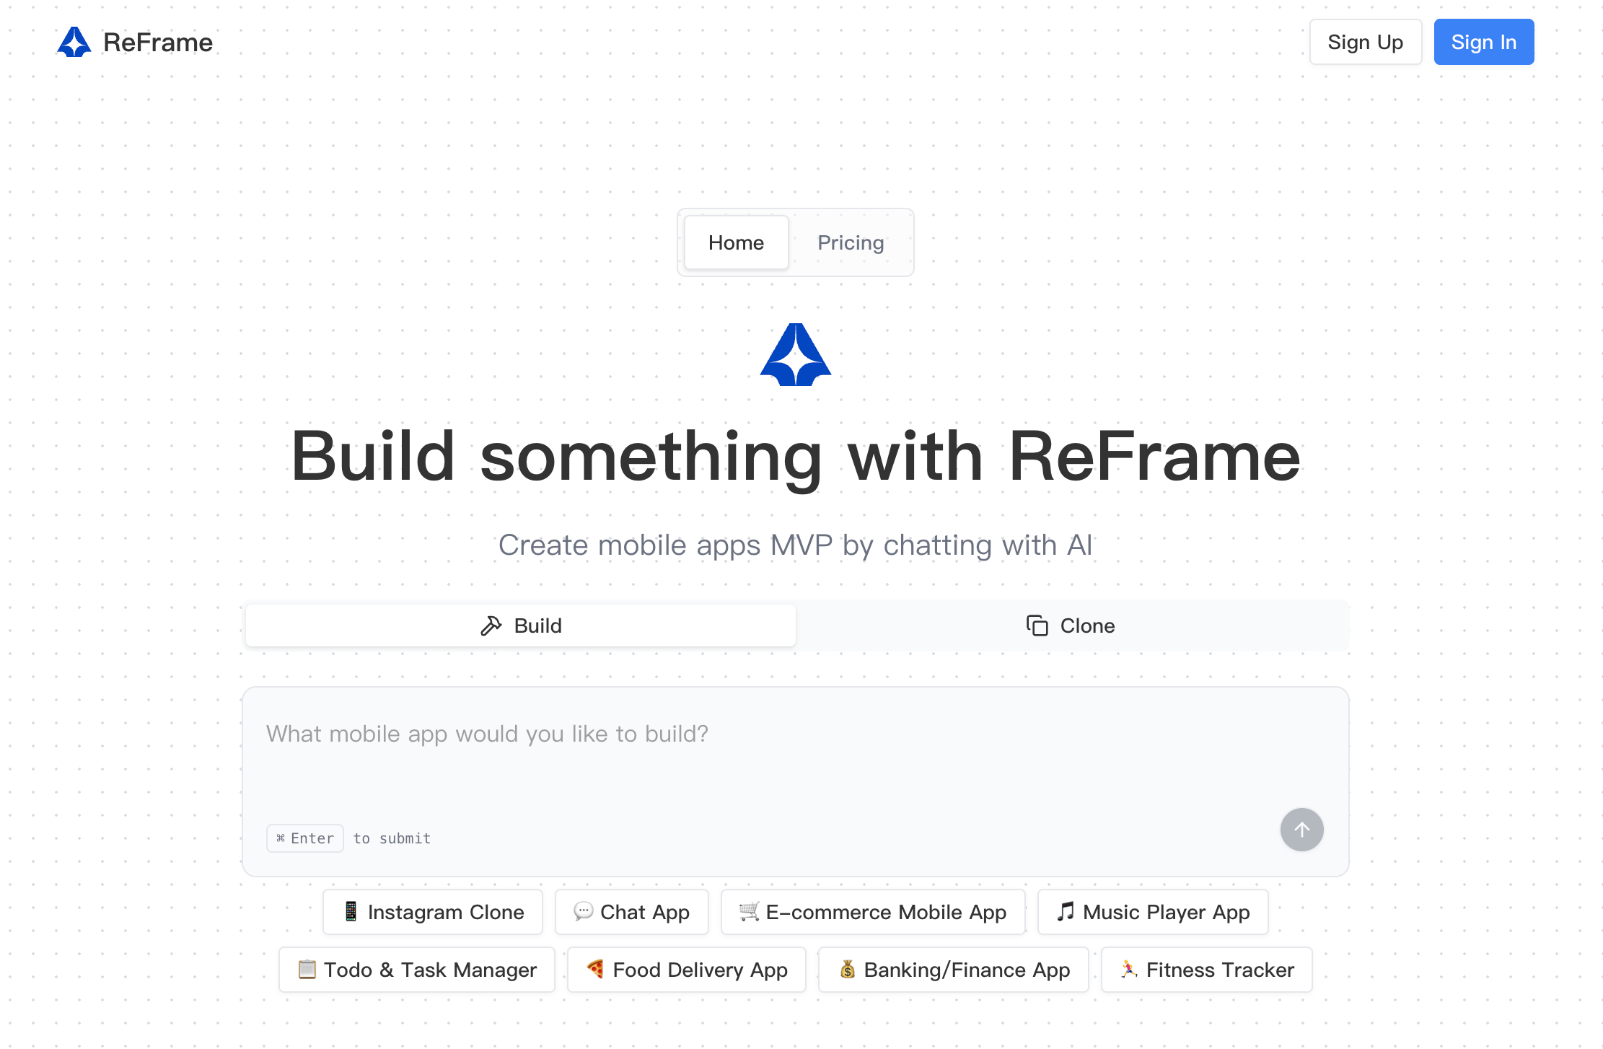Click the music note icon
Screen dimensions: 1603x1049
click(1065, 911)
